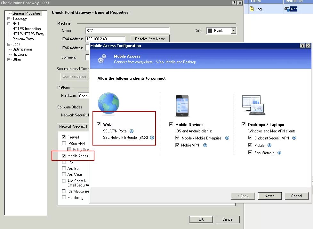The height and width of the screenshot is (229, 313).
Task: Click help button of Mobile Access Configuration dialog
Action: (302, 46)
